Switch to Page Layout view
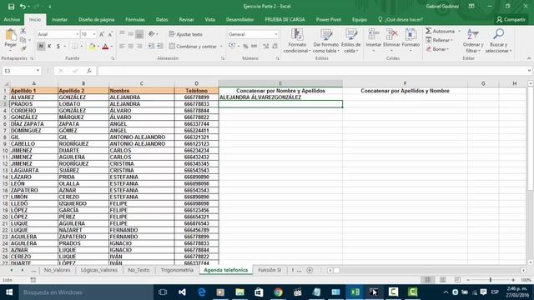 tap(442, 280)
